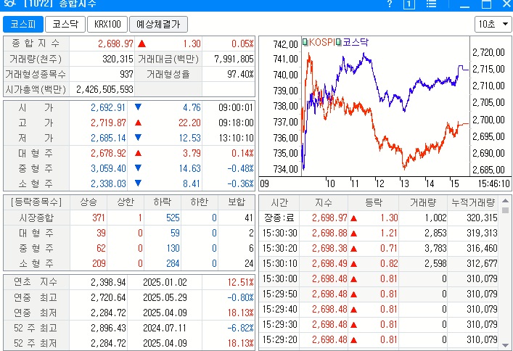The image size is (513, 351).
Task: Switch to the KRX100 tab
Action: coord(107,24)
